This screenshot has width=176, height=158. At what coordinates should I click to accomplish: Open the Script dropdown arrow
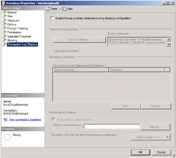[x=60, y=9]
